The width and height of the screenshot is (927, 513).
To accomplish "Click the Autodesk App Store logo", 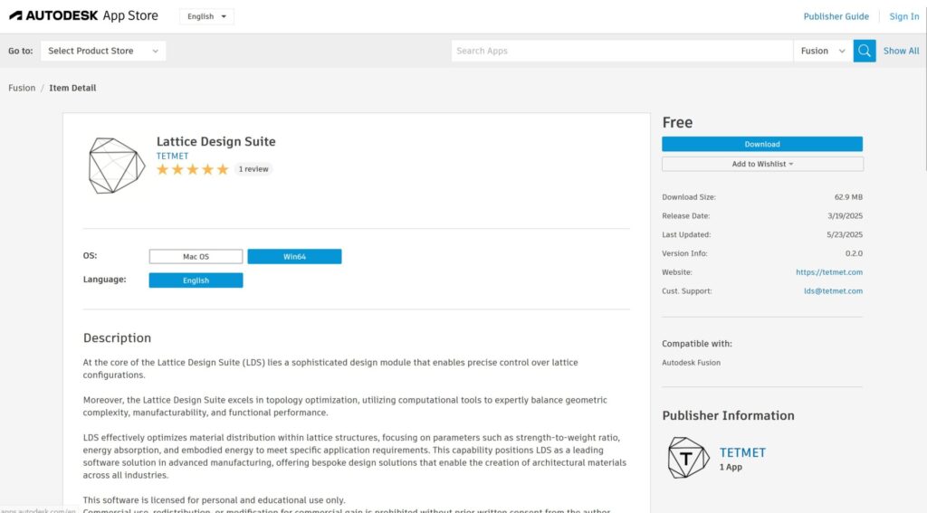I will [x=83, y=16].
